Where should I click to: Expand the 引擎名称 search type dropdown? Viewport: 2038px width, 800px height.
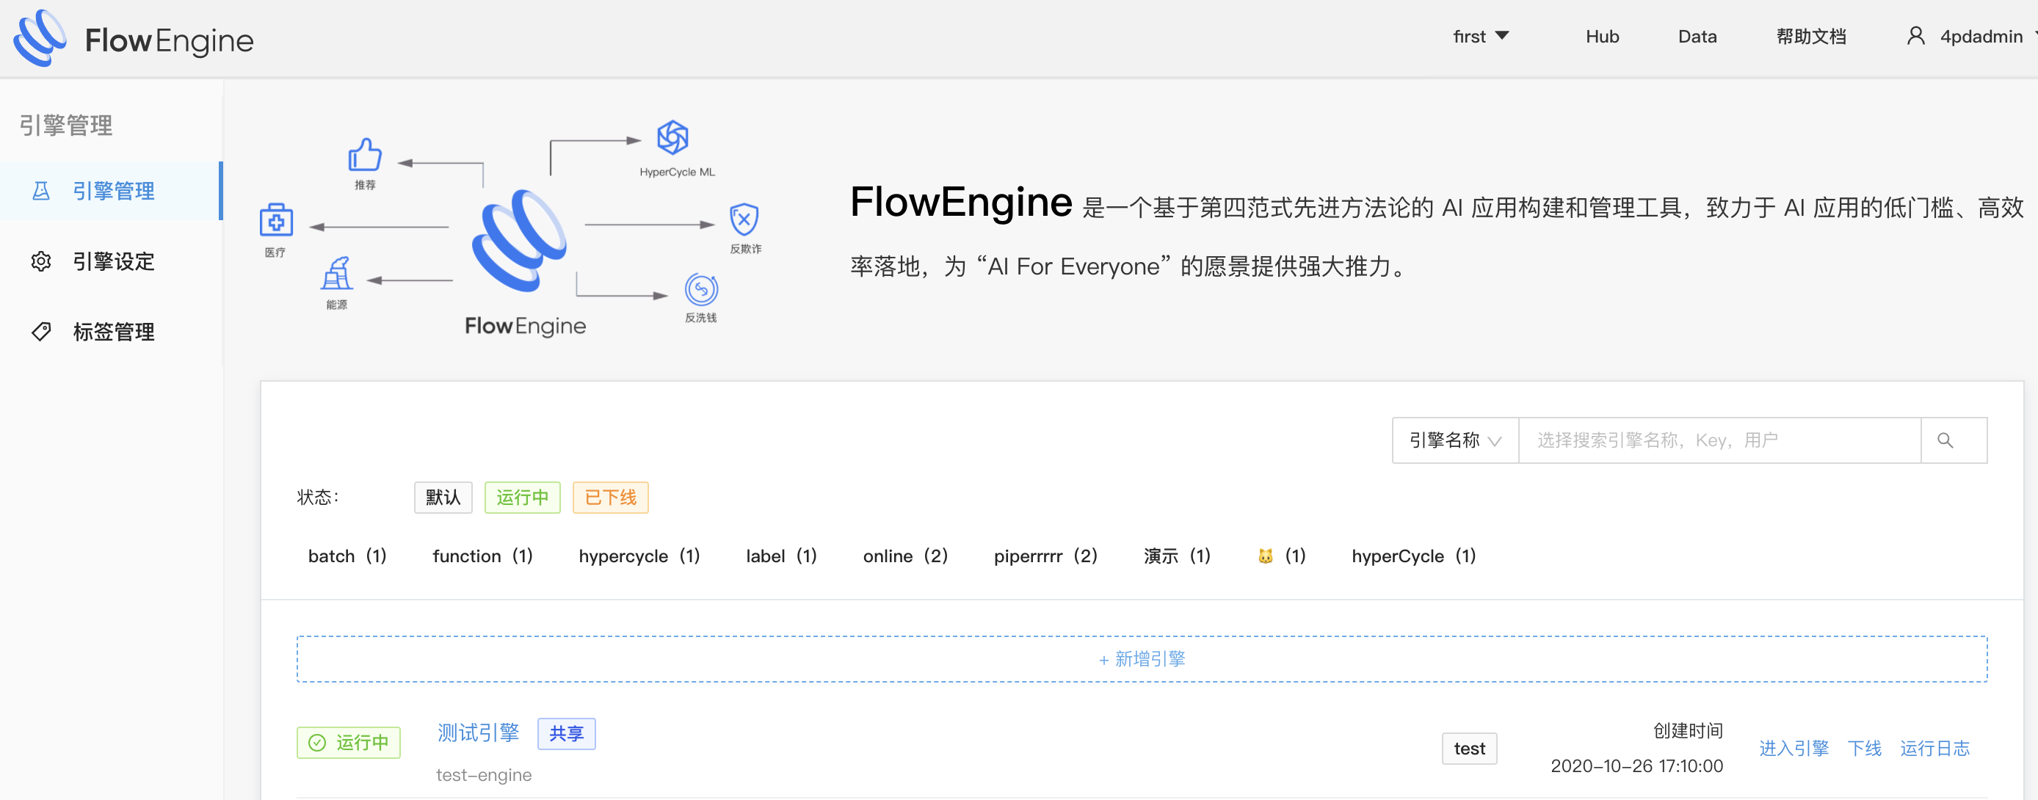[1455, 440]
